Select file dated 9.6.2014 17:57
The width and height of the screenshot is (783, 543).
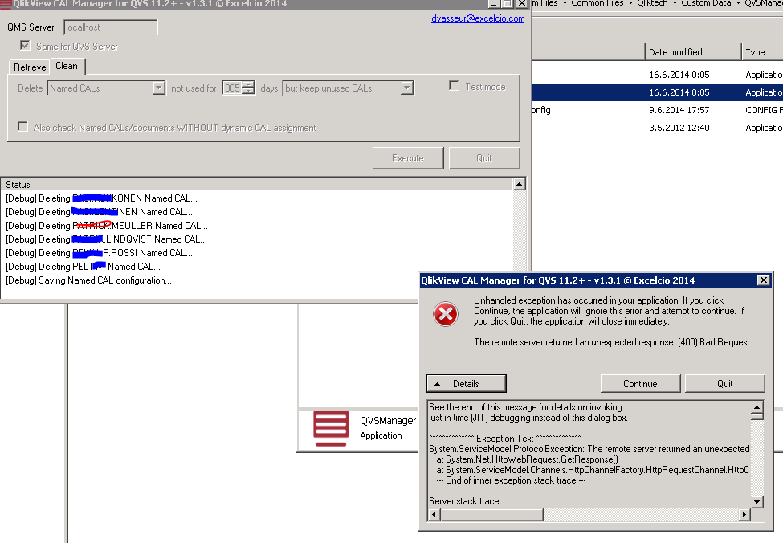pyautogui.click(x=657, y=110)
